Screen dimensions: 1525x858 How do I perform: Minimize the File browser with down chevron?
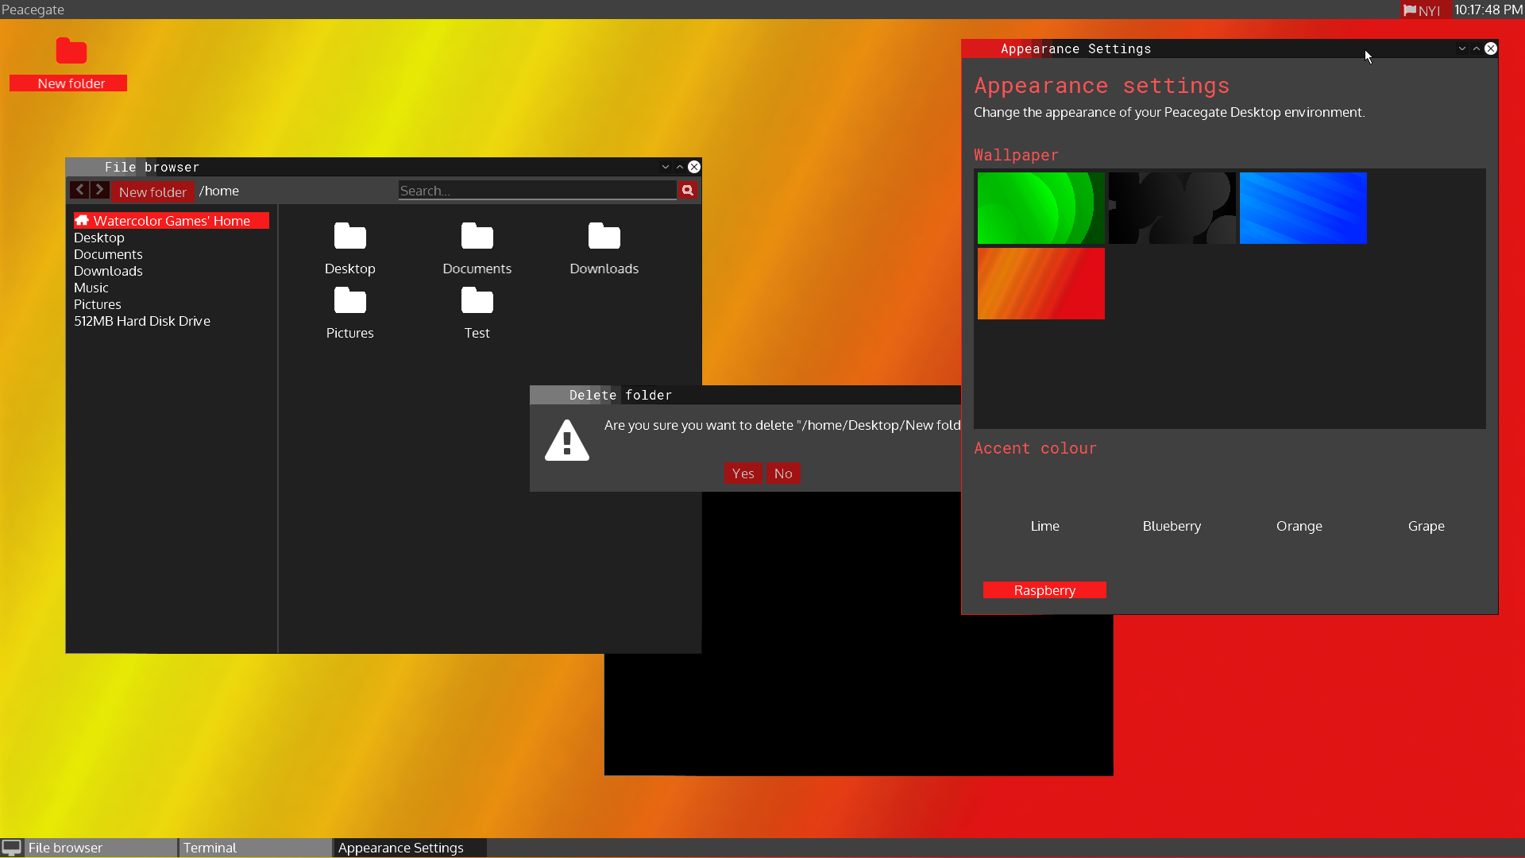click(x=666, y=167)
